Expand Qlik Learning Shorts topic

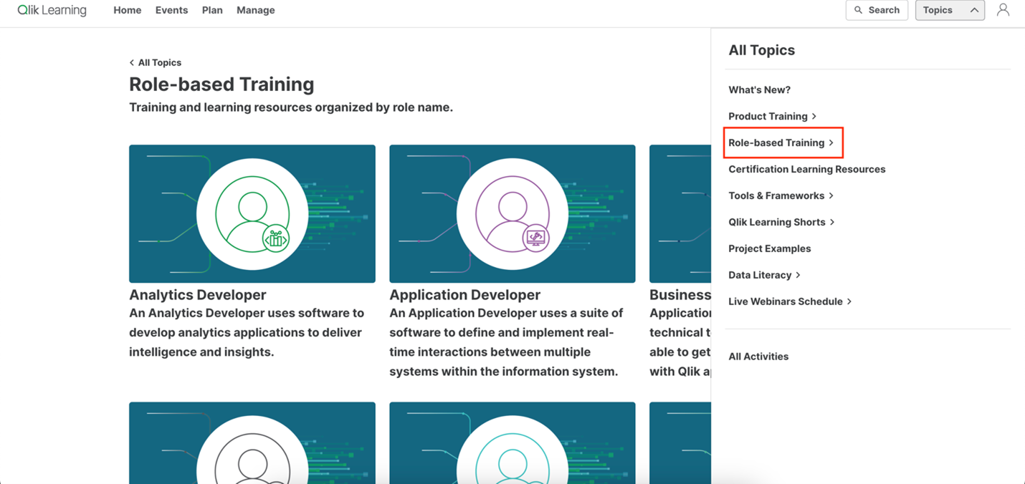(x=782, y=222)
